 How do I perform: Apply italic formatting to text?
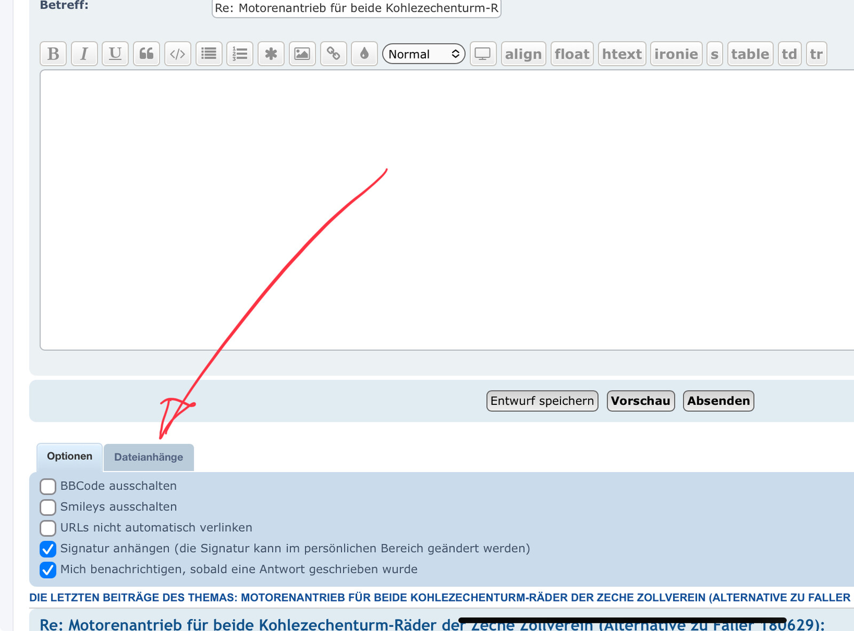(x=84, y=54)
